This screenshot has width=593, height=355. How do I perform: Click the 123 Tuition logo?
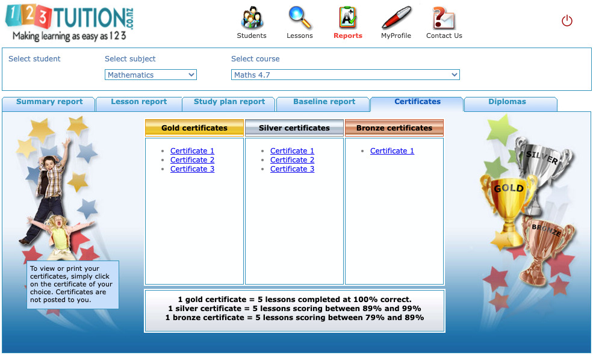69,22
